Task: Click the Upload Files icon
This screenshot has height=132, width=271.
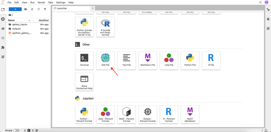Action: pos(32,9)
